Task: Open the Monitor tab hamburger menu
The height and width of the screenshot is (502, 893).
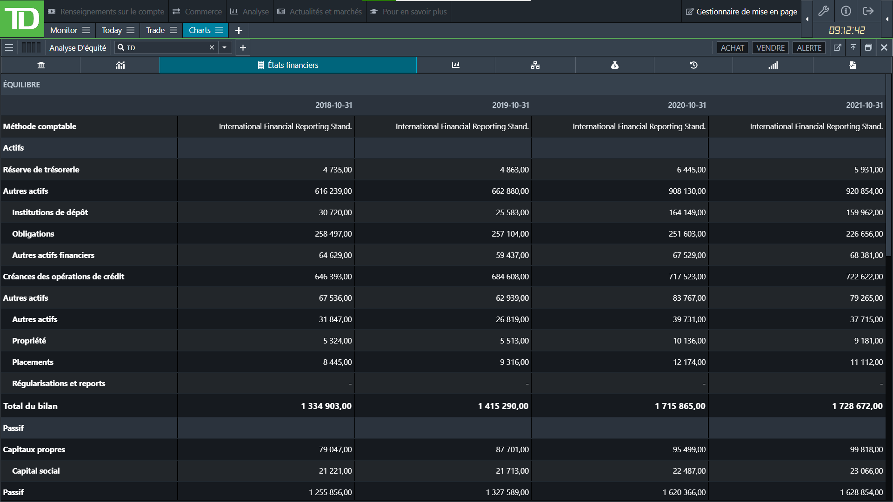Action: [86, 30]
